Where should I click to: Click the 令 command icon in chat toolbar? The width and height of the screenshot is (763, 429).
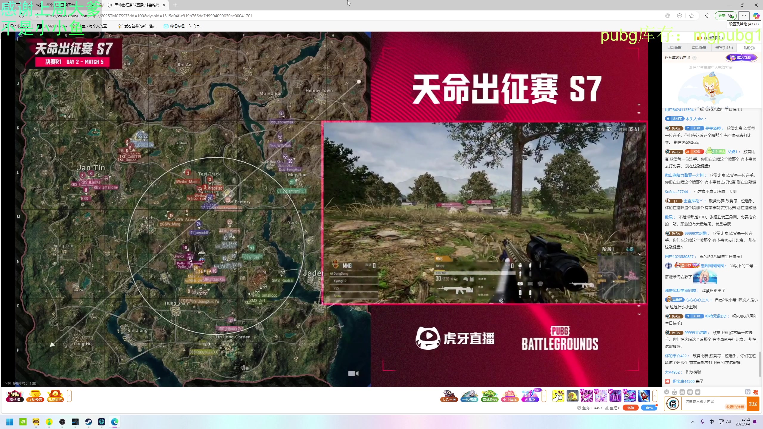click(x=698, y=392)
